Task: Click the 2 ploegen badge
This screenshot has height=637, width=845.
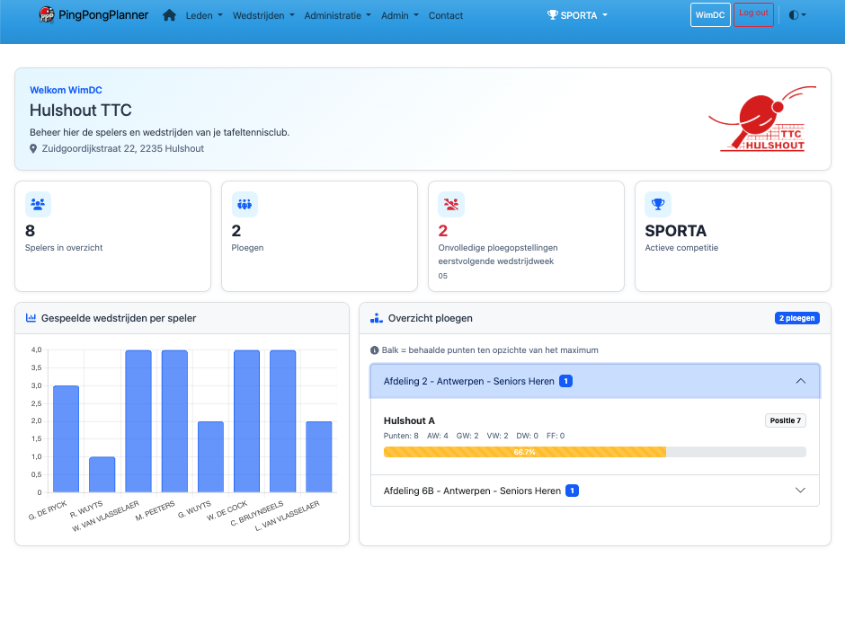Action: pyautogui.click(x=797, y=318)
